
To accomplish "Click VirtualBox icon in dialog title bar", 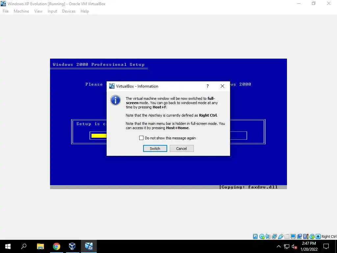I will (x=112, y=86).
